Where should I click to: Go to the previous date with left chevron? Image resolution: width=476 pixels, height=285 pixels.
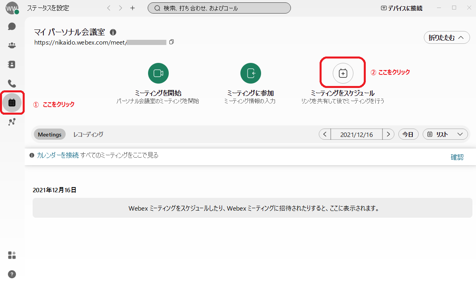coord(325,134)
